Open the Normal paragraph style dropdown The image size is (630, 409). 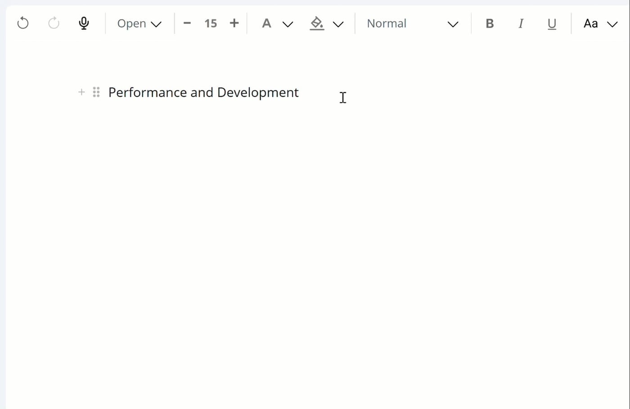[x=413, y=23]
